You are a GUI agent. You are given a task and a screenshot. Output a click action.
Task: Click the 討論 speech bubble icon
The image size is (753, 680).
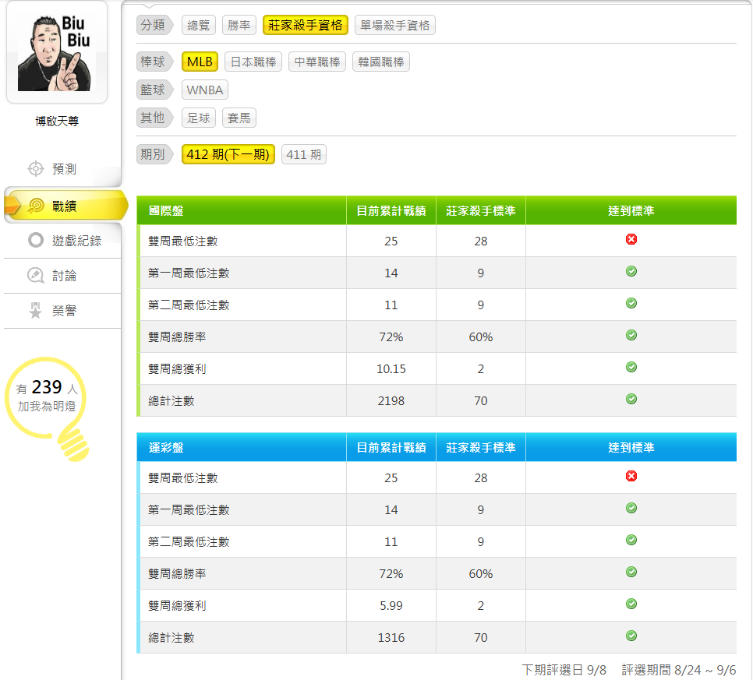click(x=35, y=276)
